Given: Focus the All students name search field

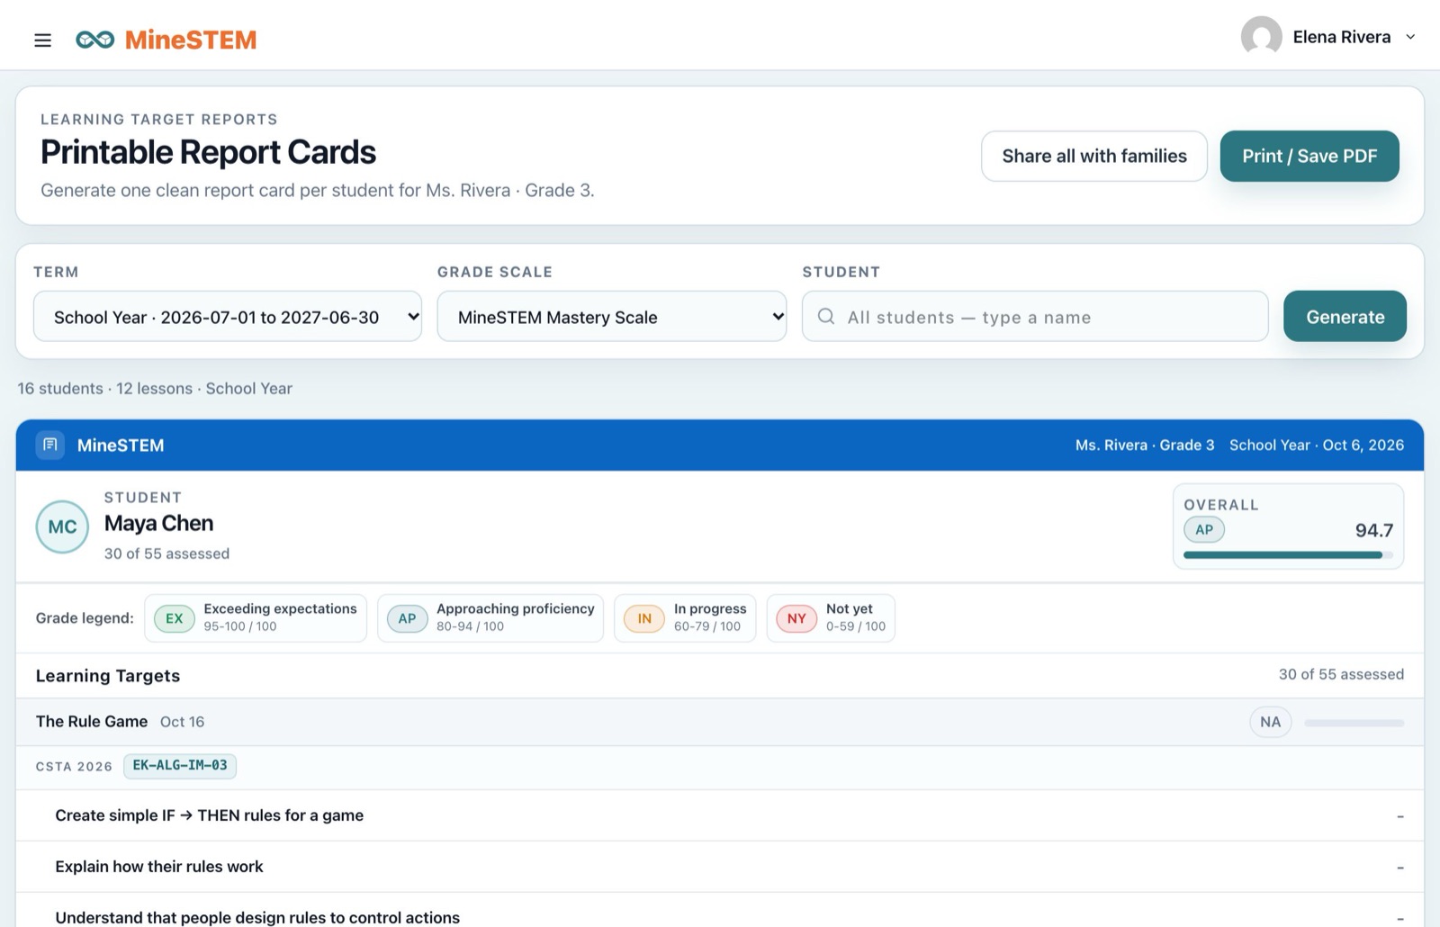Looking at the screenshot, I should click(x=1035, y=316).
